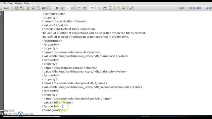Toggle fit-width scrolling mode icon
The height and width of the screenshot is (119, 212).
[x=105, y=8]
